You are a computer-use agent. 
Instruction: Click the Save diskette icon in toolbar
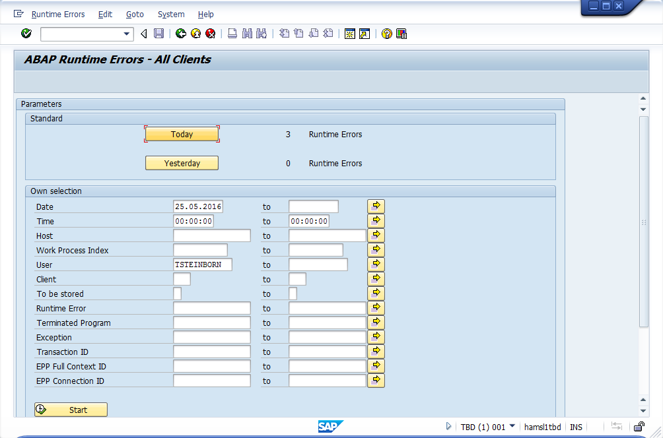click(158, 34)
